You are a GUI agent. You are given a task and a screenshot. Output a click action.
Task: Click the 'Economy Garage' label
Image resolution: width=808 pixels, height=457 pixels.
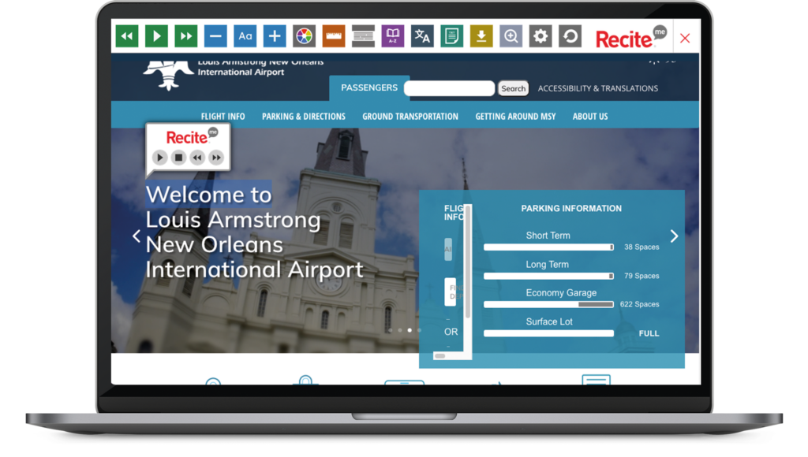[561, 293]
